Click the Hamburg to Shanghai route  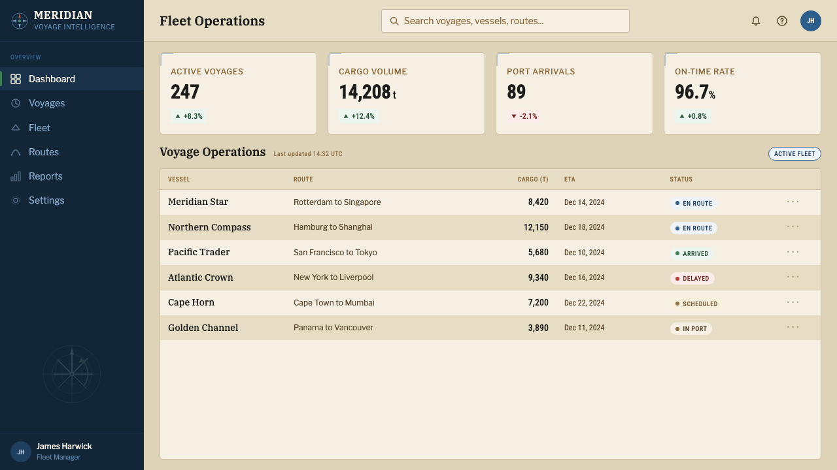coord(333,227)
